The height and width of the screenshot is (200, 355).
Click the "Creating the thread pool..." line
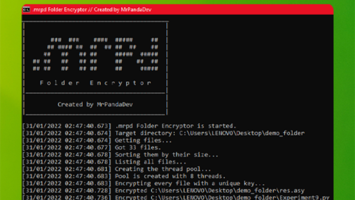[116, 169]
